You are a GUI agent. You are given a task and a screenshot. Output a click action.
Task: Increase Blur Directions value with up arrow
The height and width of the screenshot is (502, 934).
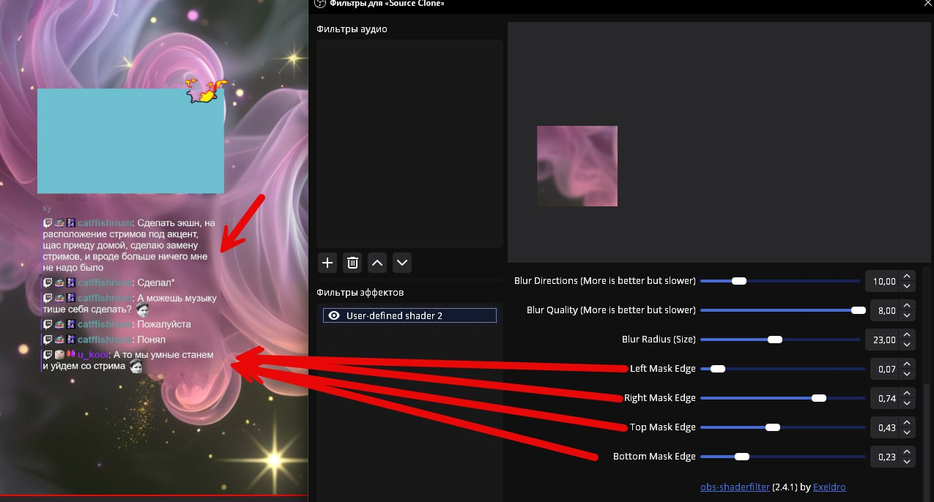point(907,277)
